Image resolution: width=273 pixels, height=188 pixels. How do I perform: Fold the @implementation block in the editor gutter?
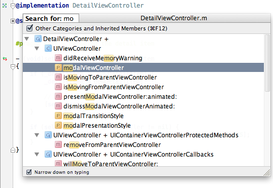coord(13,6)
